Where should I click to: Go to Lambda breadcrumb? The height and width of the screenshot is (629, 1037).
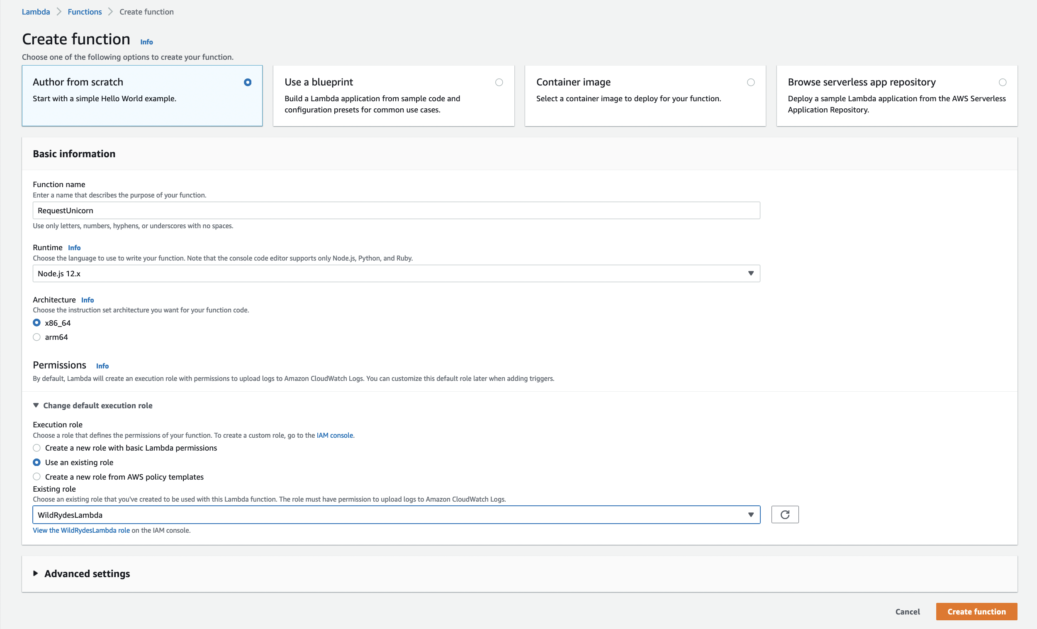click(36, 12)
